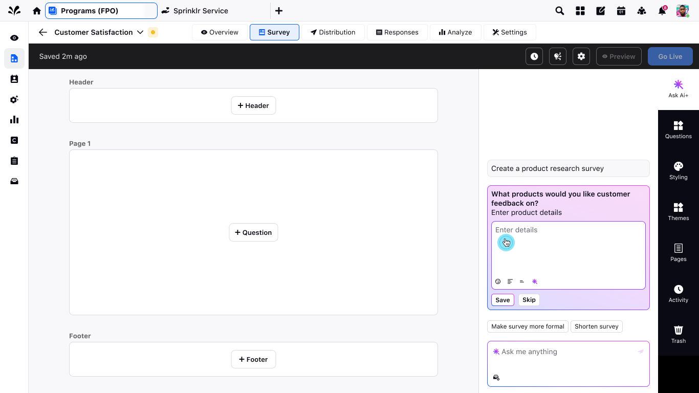Open the app launcher grid
Viewport: 699px width, 393px height.
580,11
